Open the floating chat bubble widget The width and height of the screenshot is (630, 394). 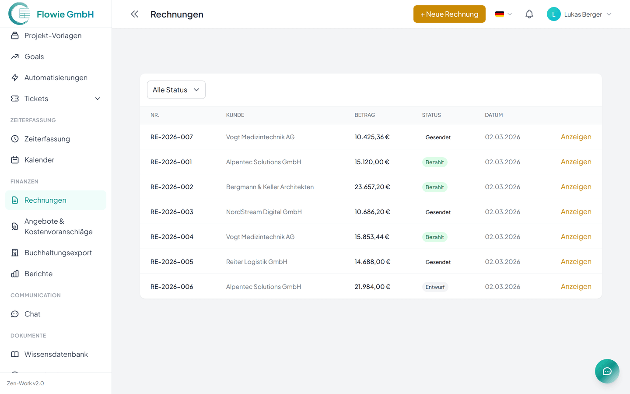pyautogui.click(x=607, y=371)
